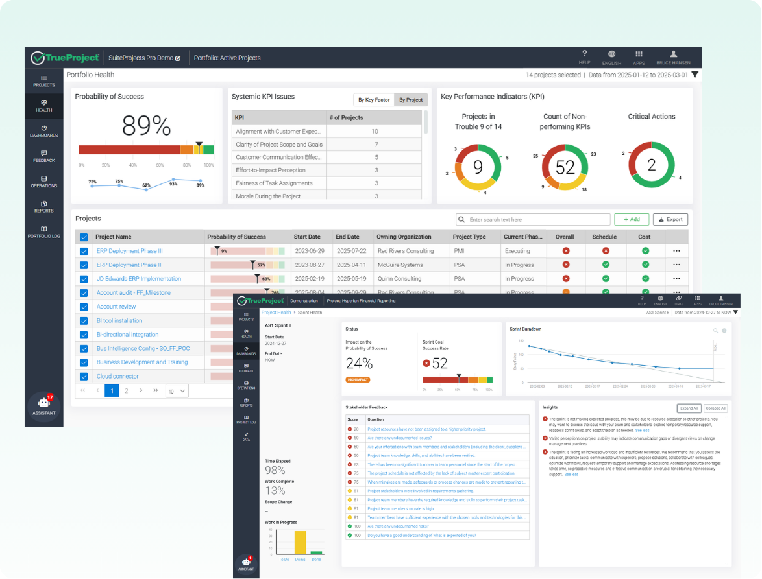762x579 pixels.
Task: Click the Export button above the project list
Action: click(x=670, y=219)
